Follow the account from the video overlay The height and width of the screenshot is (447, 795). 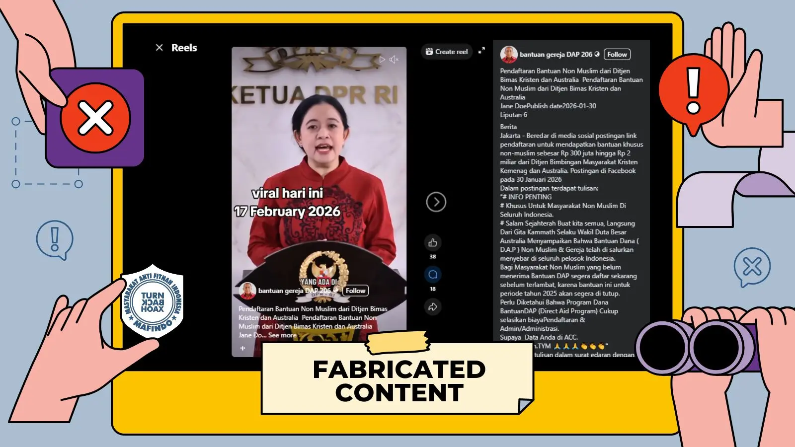pyautogui.click(x=355, y=291)
